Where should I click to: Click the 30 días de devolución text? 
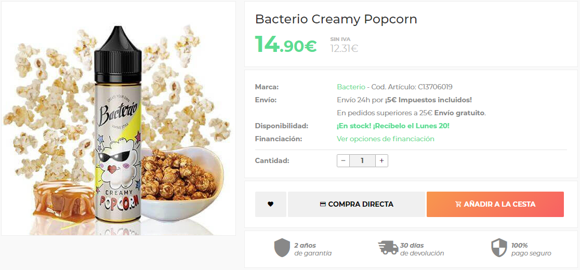click(421, 249)
